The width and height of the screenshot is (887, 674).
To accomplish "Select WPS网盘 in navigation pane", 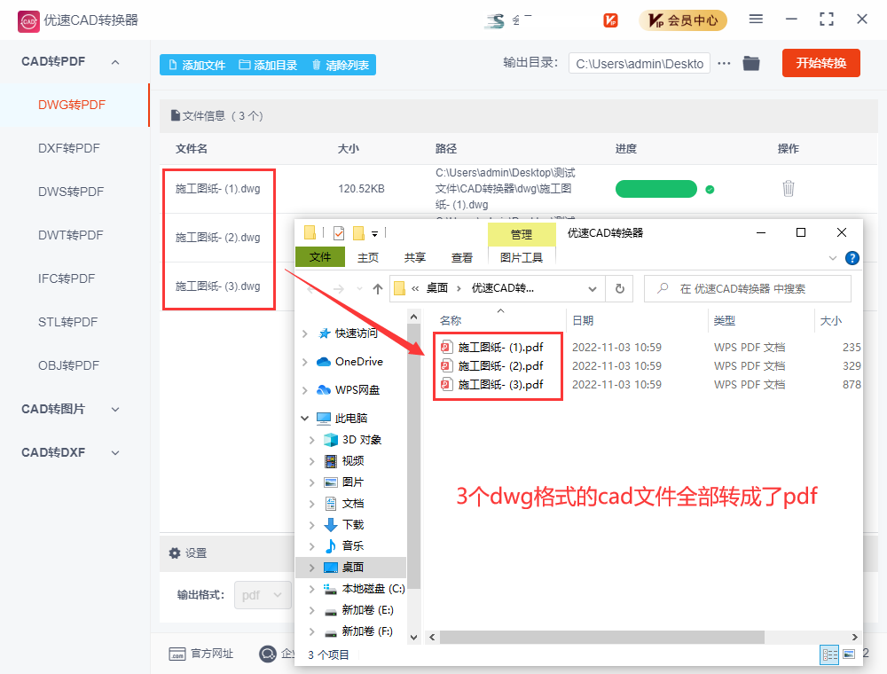I will coord(349,390).
